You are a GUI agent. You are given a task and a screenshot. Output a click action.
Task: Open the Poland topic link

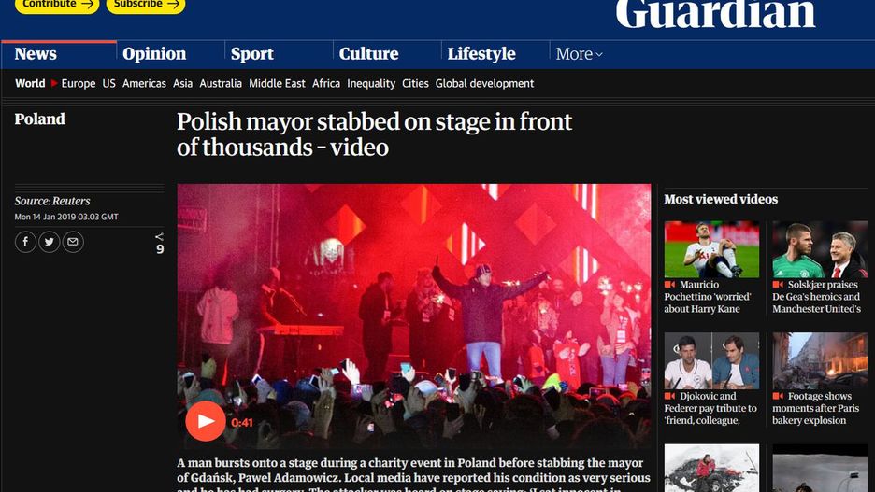[x=39, y=119]
